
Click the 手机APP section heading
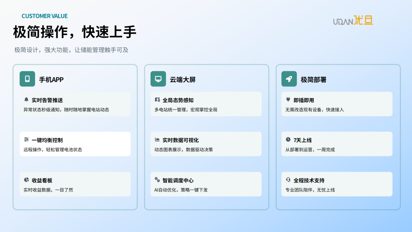[51, 80]
